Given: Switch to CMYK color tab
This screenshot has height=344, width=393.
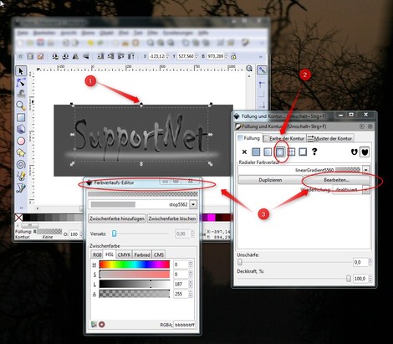Looking at the screenshot, I should point(124,254).
